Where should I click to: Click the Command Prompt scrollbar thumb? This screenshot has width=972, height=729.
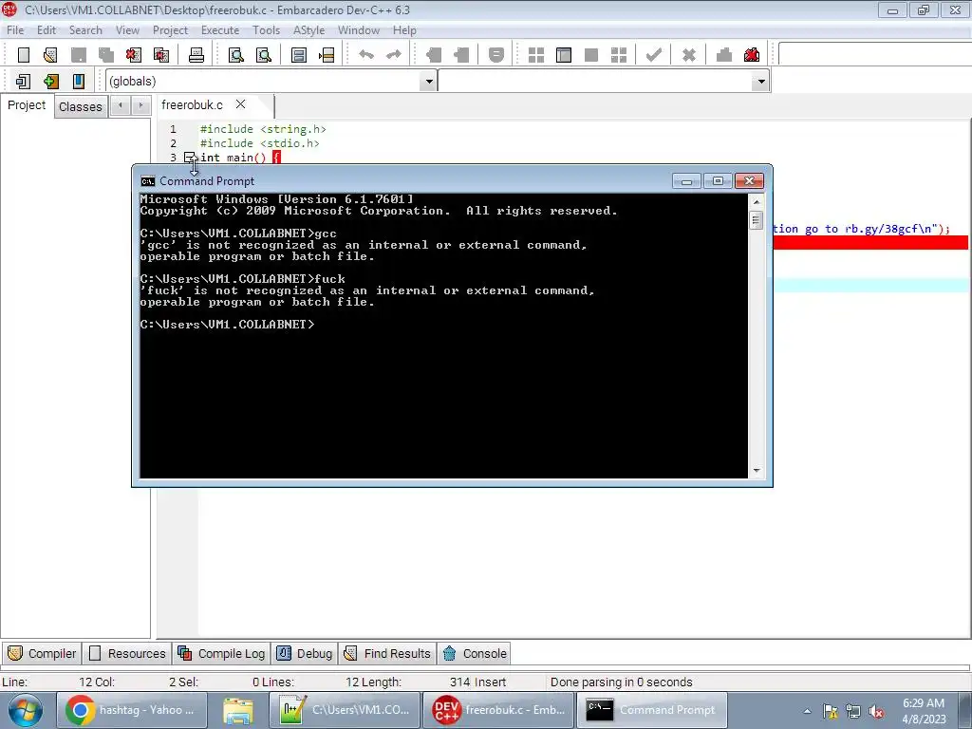pyautogui.click(x=757, y=220)
